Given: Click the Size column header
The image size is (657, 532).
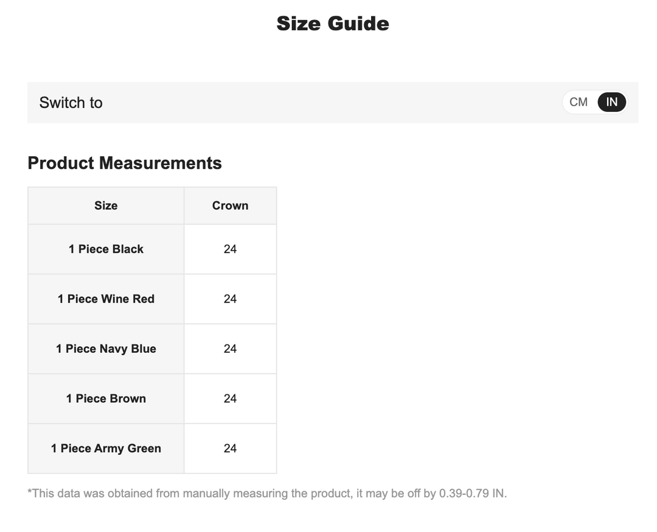Looking at the screenshot, I should 106,205.
